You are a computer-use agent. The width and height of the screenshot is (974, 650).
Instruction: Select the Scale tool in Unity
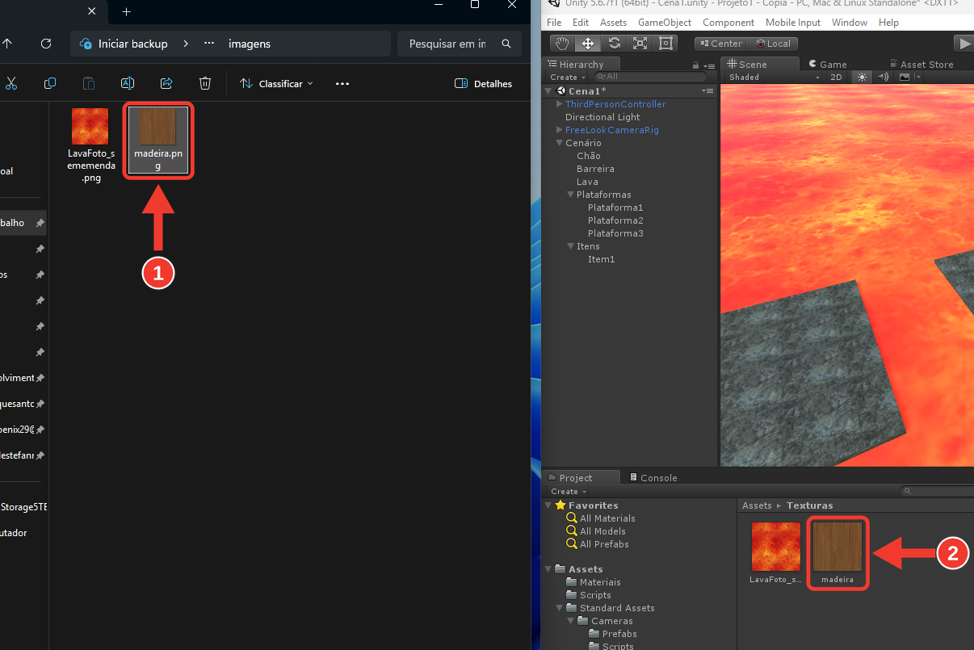[x=640, y=44]
